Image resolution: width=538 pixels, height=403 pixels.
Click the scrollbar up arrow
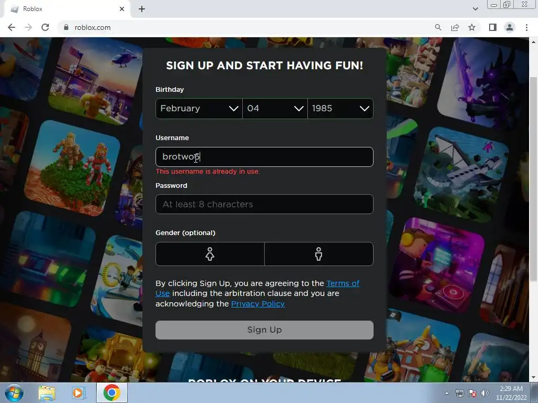(x=533, y=42)
